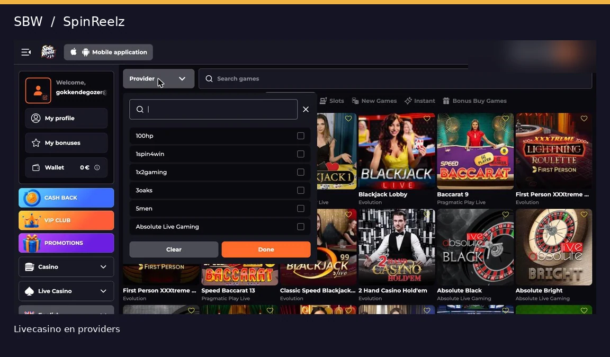The image size is (610, 357).
Task: Open the Absolute Black game thumbnail
Action: click(x=475, y=247)
